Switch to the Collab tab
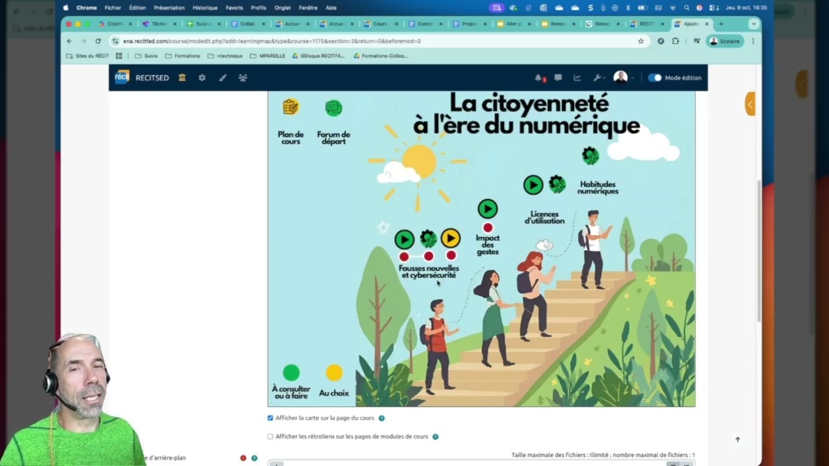The width and height of the screenshot is (829, 466). [247, 24]
